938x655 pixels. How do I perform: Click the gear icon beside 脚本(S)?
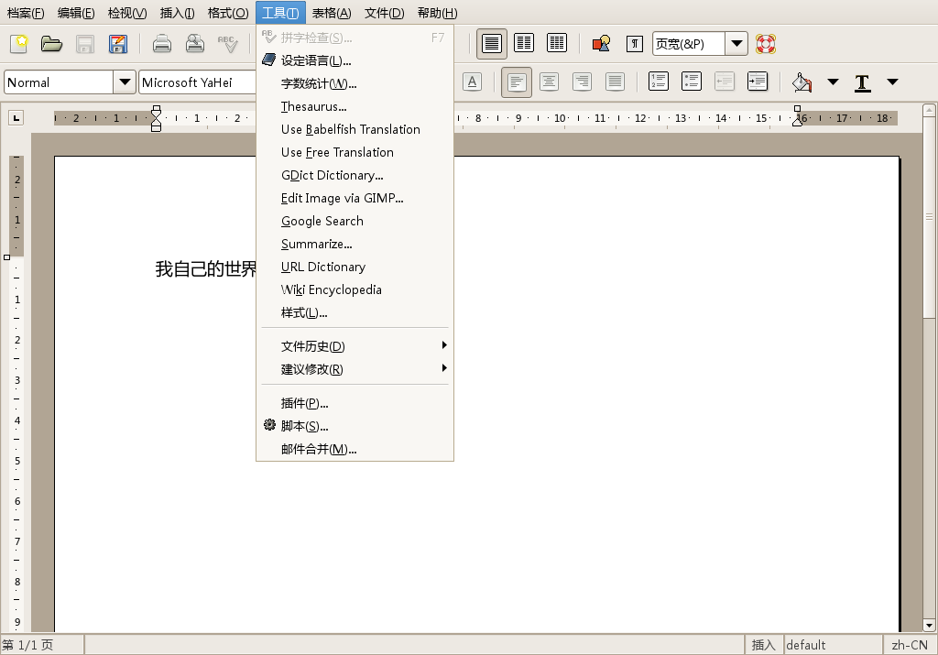[x=270, y=425]
